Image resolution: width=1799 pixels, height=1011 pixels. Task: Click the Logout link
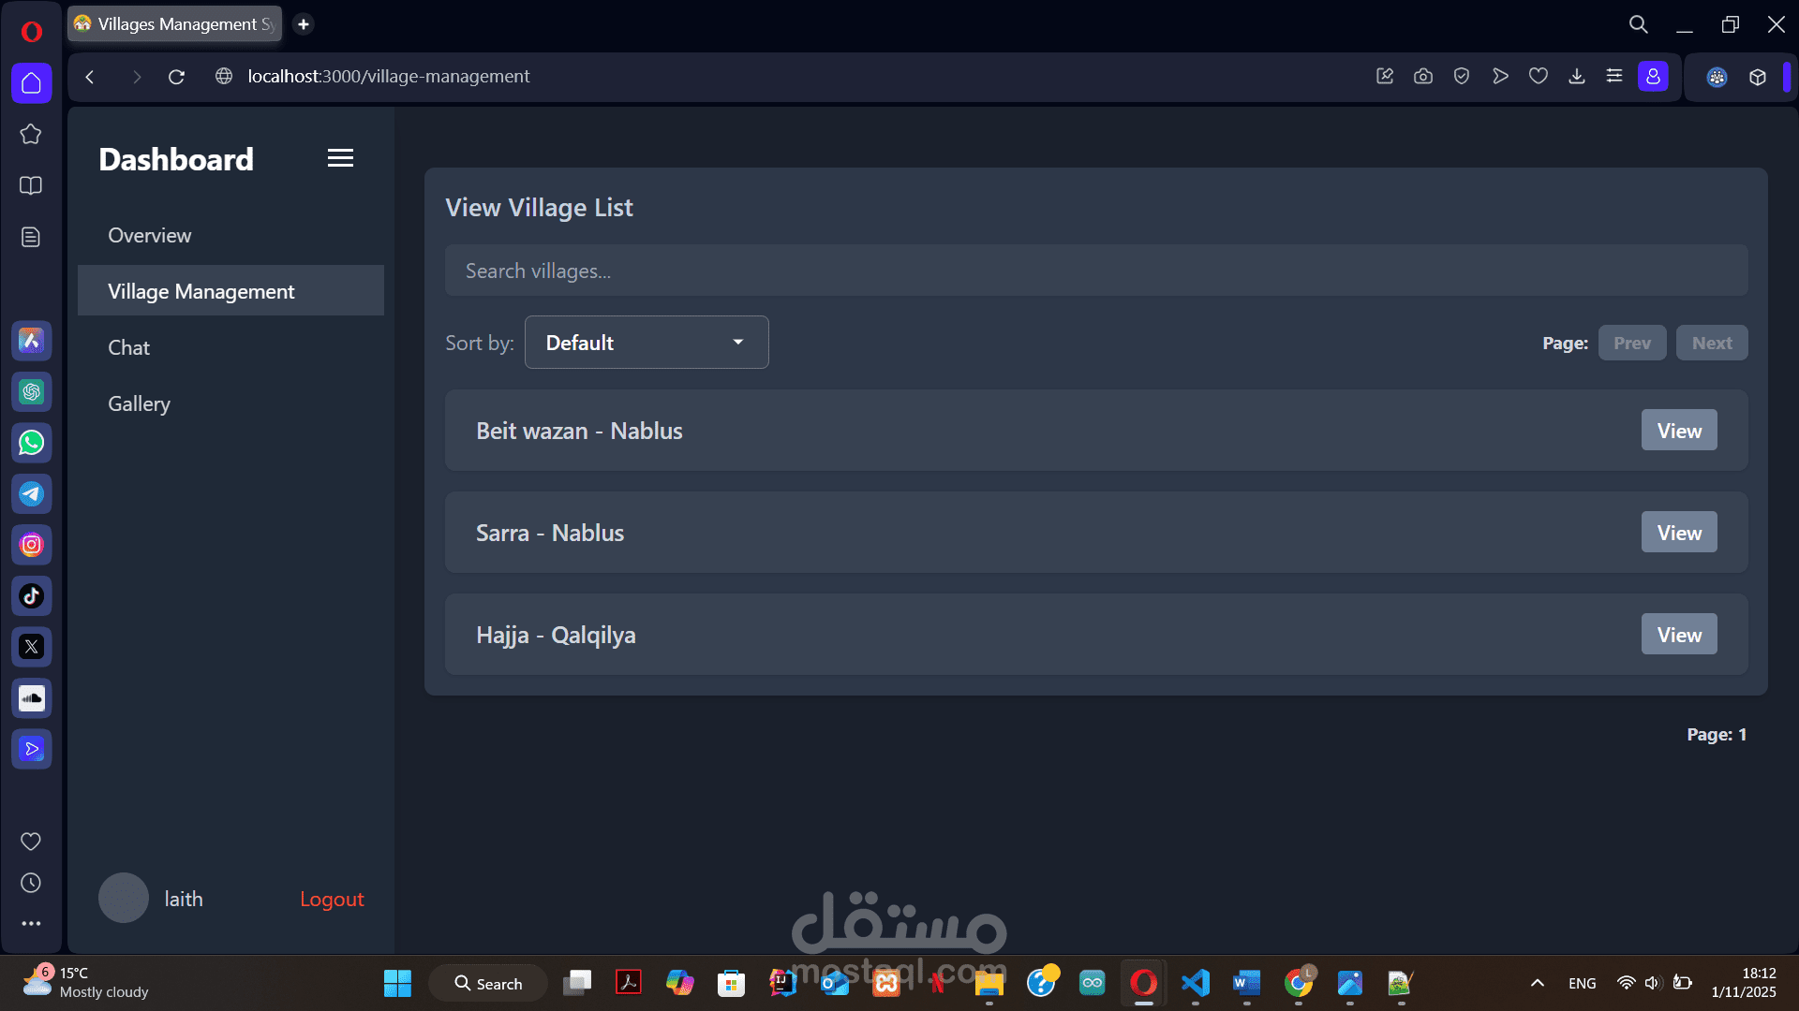coord(332,900)
